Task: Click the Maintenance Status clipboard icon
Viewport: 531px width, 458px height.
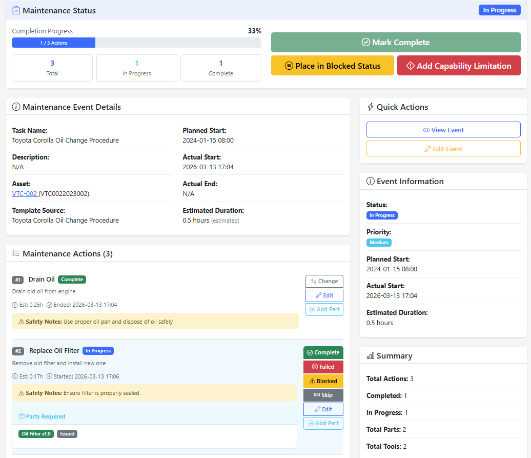Action: pyautogui.click(x=16, y=10)
